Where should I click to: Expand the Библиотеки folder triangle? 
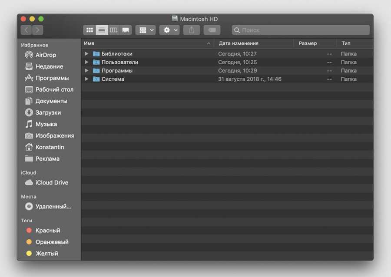tap(86, 54)
